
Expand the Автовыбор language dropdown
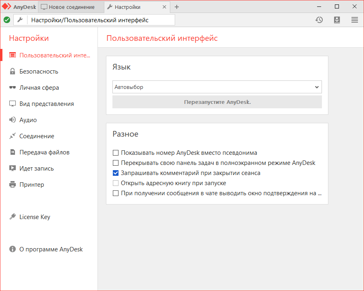pos(217,87)
